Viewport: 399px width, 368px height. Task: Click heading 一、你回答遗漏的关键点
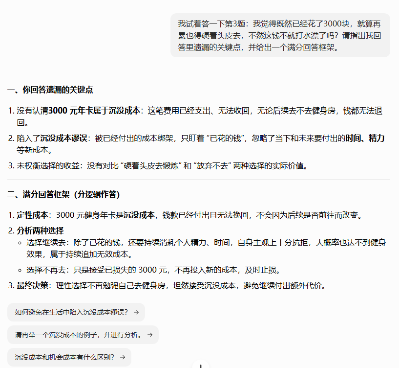pyautogui.click(x=50, y=90)
